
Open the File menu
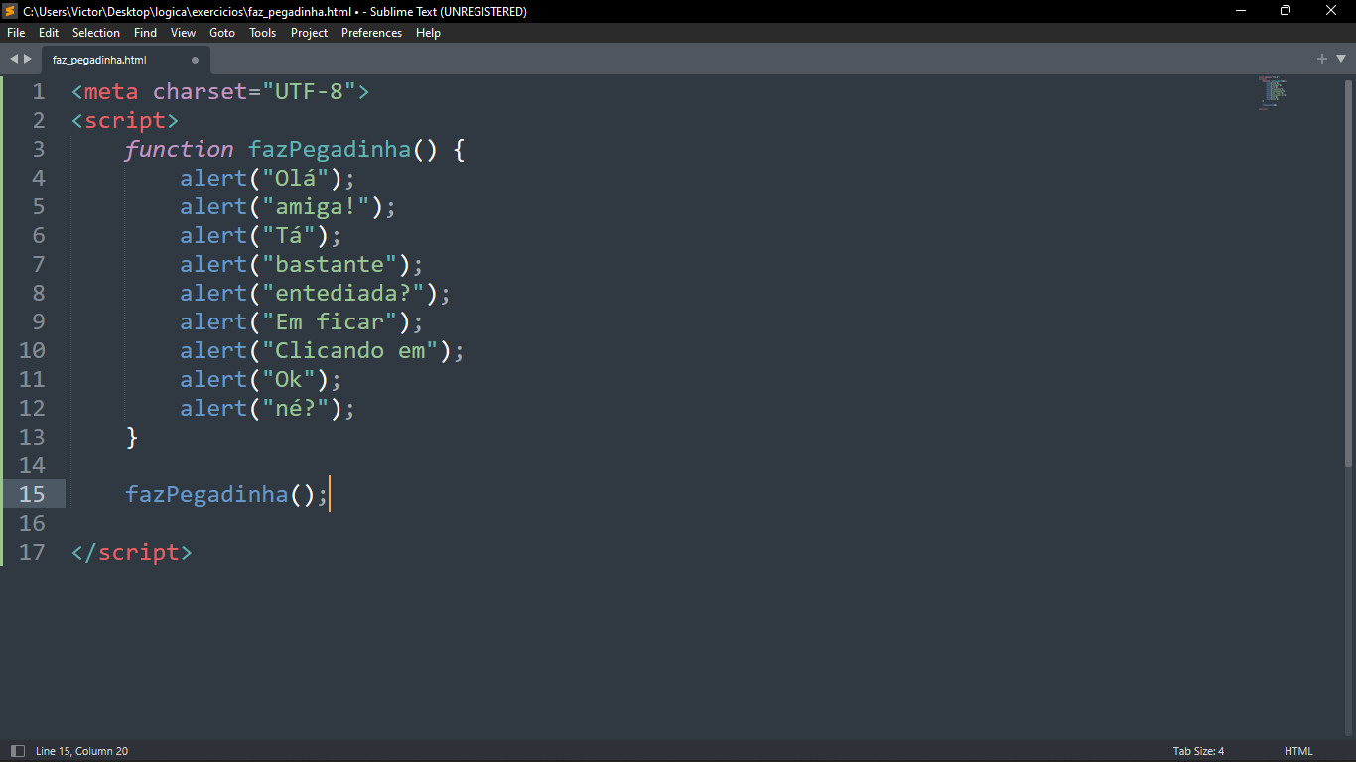click(x=16, y=33)
